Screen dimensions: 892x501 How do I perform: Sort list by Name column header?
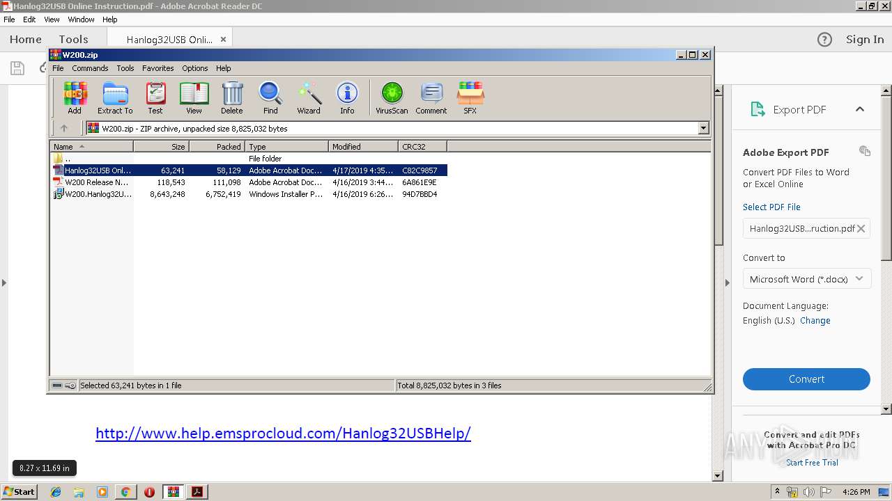(x=91, y=147)
